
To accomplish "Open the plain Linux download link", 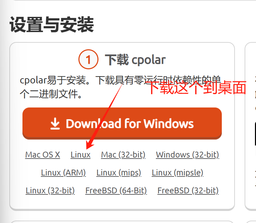I will click(x=80, y=155).
